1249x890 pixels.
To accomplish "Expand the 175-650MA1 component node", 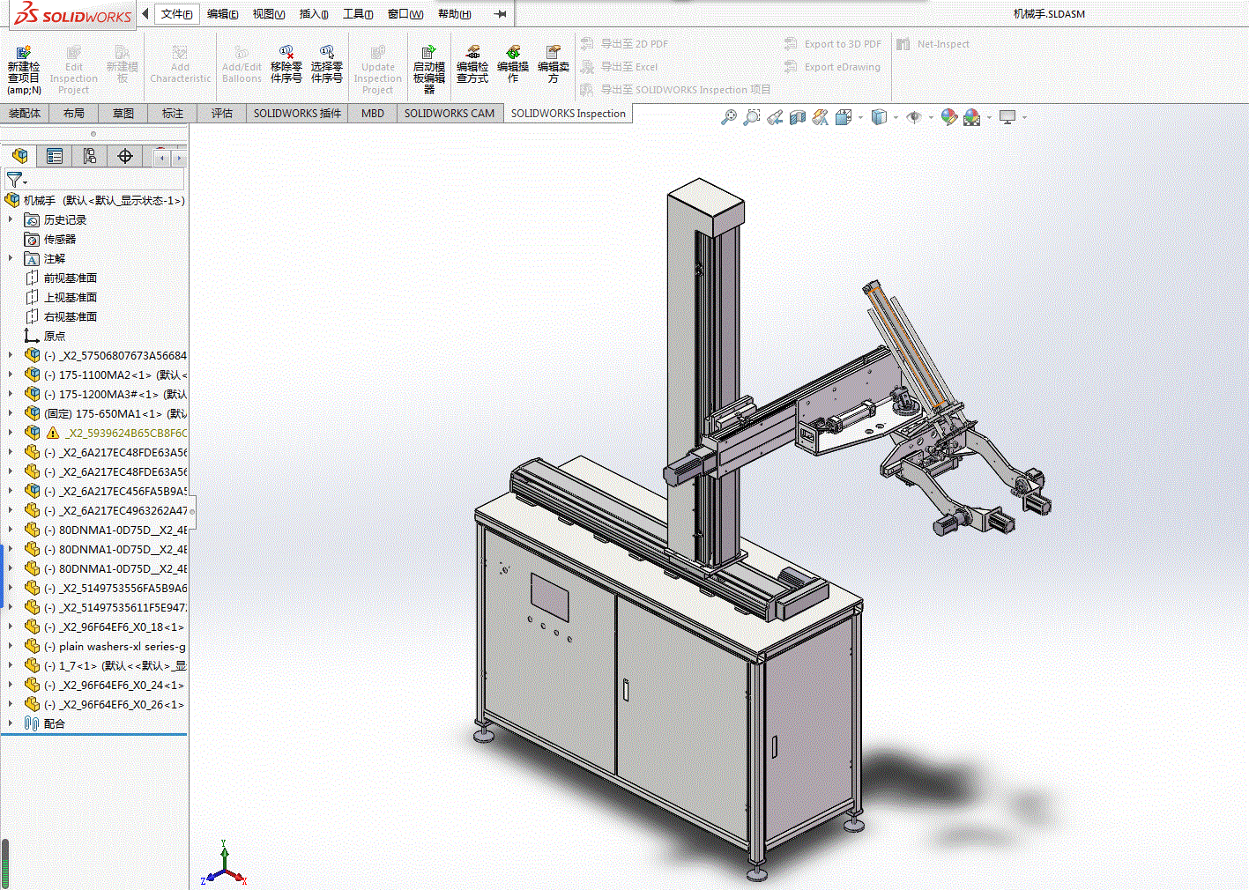I will (11, 413).
